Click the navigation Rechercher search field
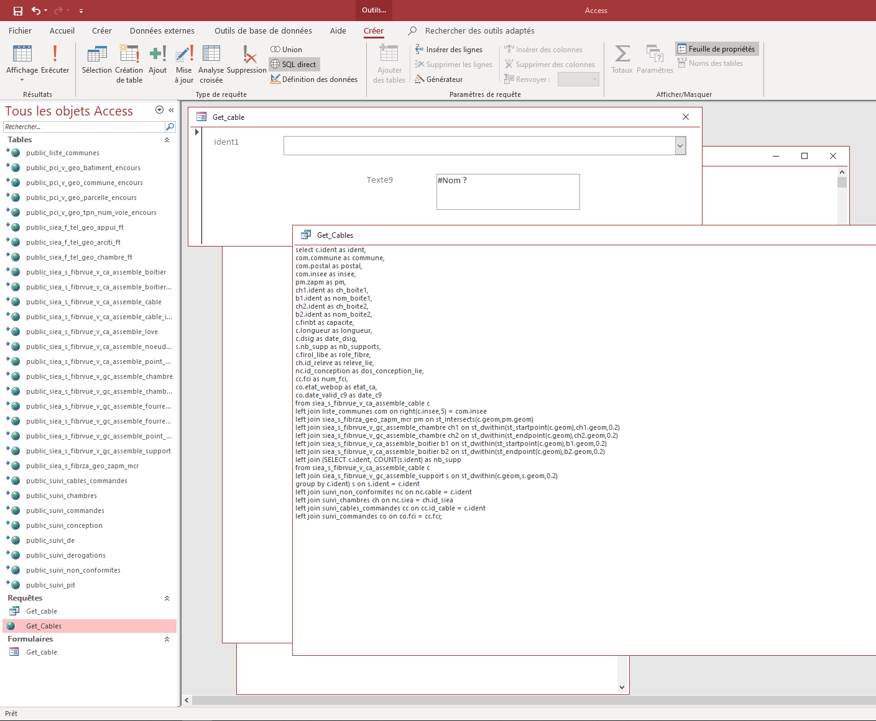The width and height of the screenshot is (876, 721). (84, 127)
